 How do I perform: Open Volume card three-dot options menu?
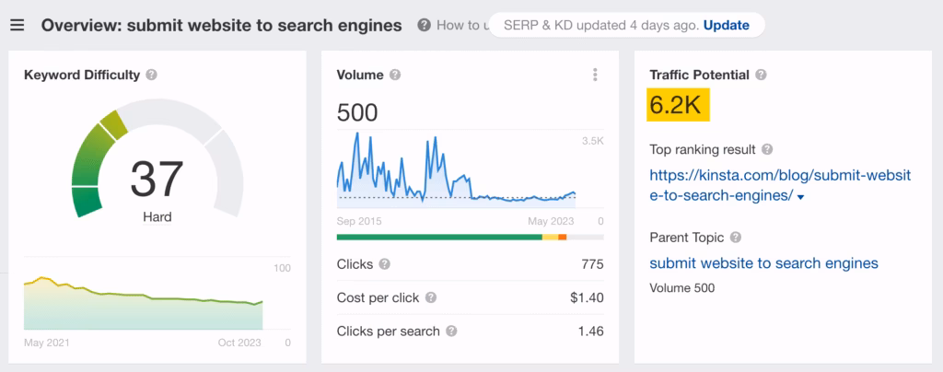tap(596, 75)
